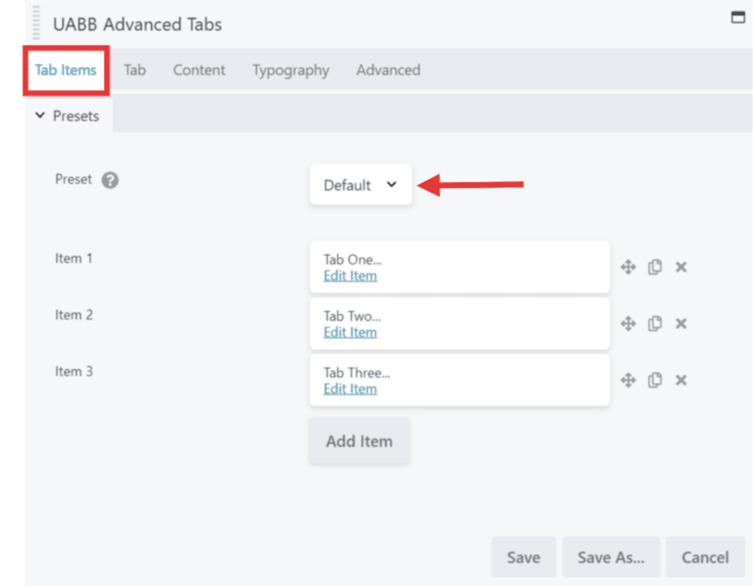Click the Save As... button
753x586 pixels.
pos(610,557)
